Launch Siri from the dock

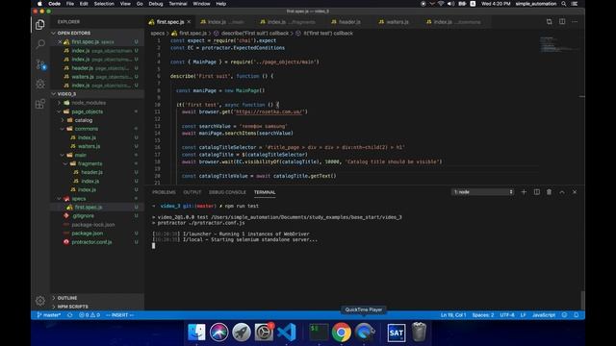pyautogui.click(x=218, y=332)
